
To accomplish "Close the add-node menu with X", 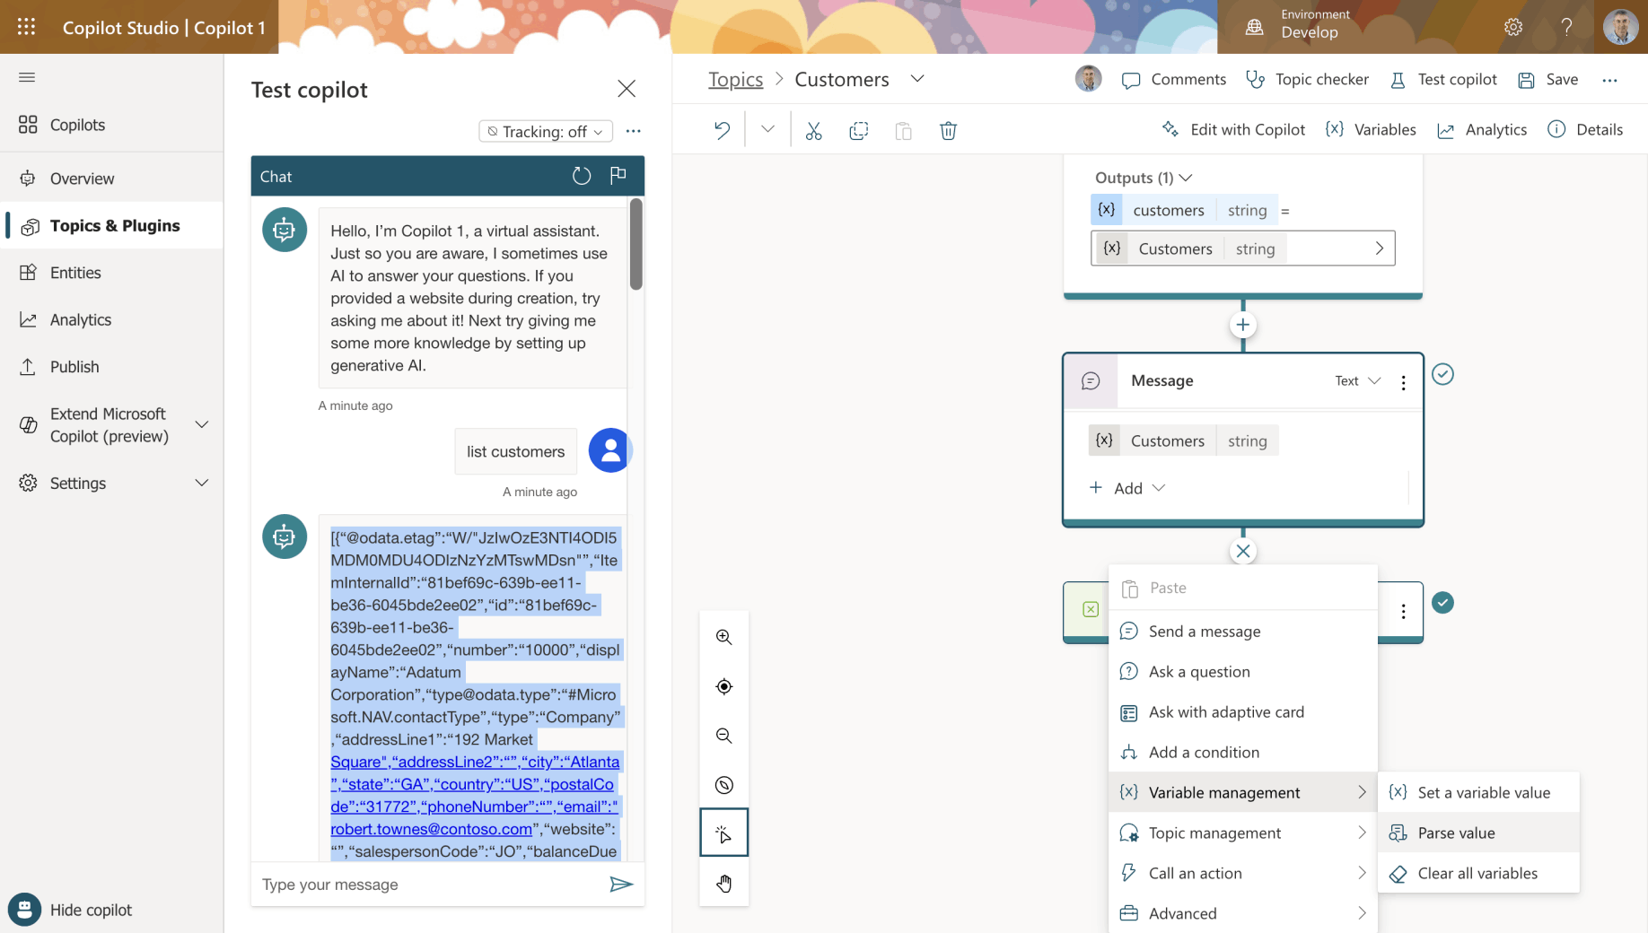I will 1242,551.
